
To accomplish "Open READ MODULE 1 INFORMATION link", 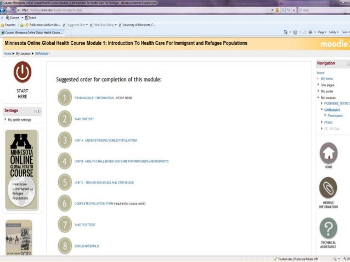I will pyautogui.click(x=94, y=98).
